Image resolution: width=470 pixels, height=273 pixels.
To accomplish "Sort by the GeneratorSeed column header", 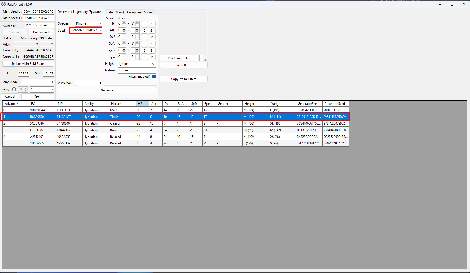I will (309, 104).
